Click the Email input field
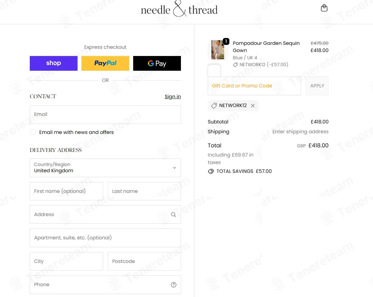 point(105,115)
